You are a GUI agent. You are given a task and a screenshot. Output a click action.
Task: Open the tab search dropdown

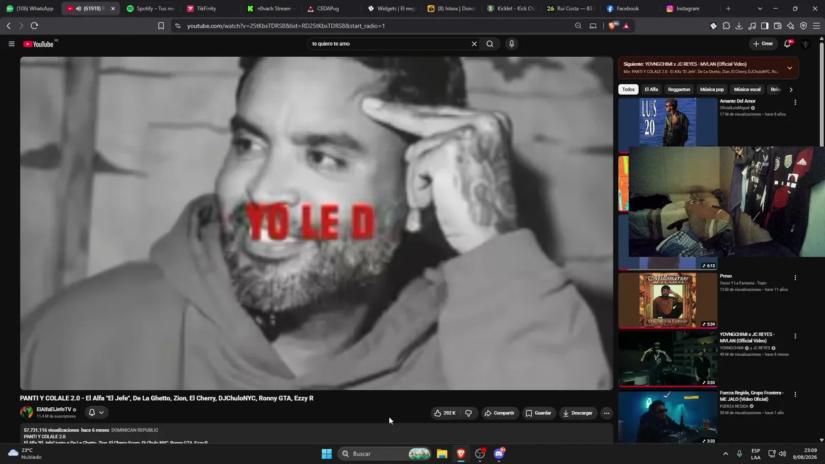760,8
